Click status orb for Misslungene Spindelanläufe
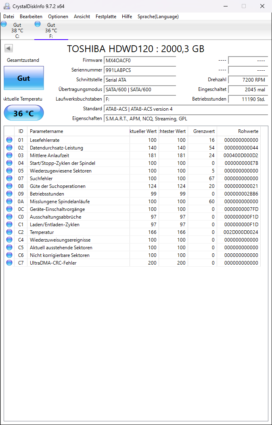The height and width of the screenshot is (425, 272). 9,201
